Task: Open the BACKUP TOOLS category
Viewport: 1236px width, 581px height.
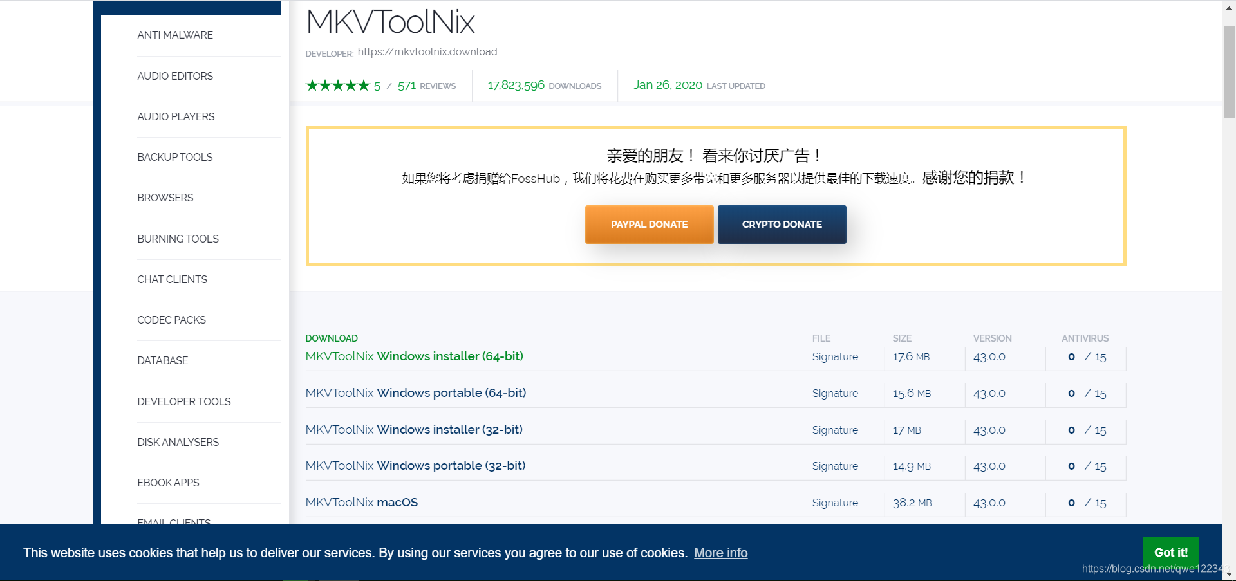Action: [x=174, y=157]
